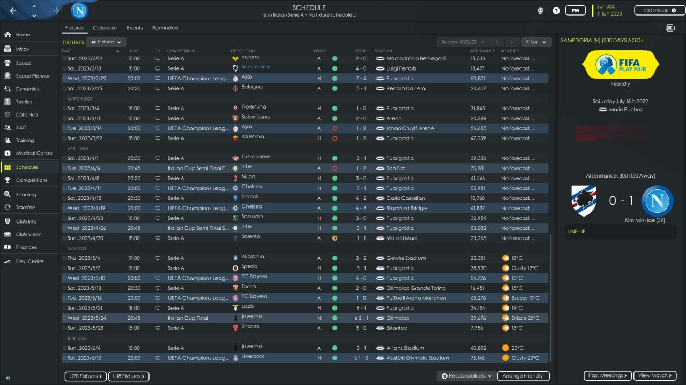Open Past Meetings
Image resolution: width=686 pixels, height=385 pixels.
[608, 375]
